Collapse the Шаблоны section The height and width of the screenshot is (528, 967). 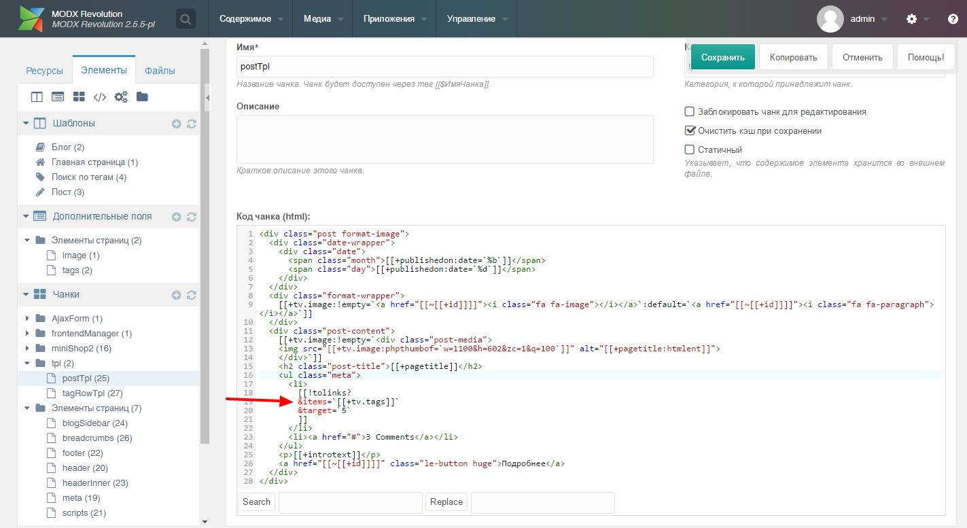26,124
